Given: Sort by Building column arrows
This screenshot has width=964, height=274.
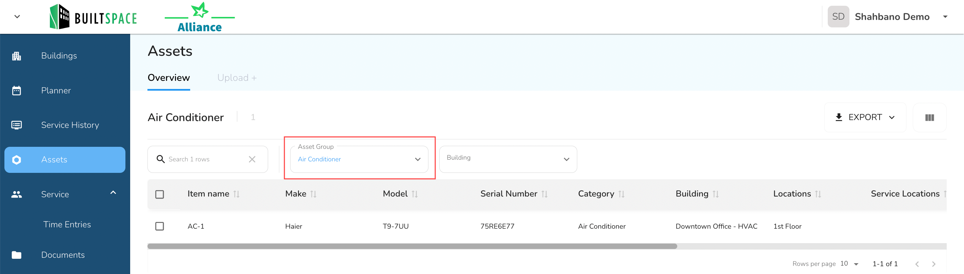Looking at the screenshot, I should pos(716,194).
